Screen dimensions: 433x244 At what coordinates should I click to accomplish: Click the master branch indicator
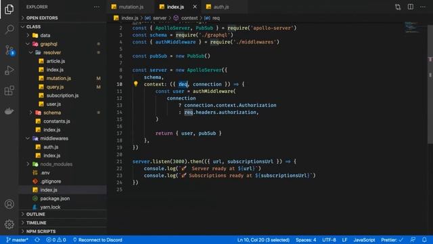coord(17,240)
